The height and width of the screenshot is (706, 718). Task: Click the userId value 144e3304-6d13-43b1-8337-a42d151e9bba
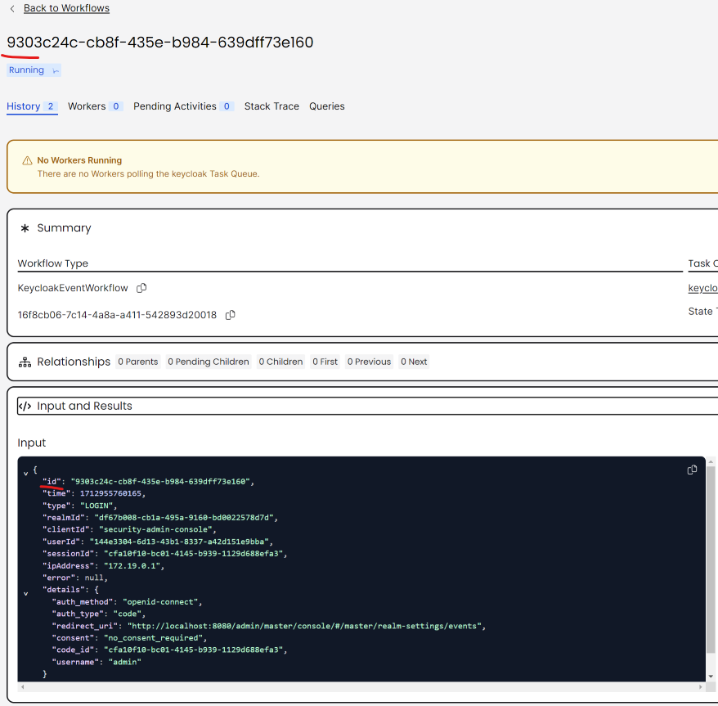(179, 542)
